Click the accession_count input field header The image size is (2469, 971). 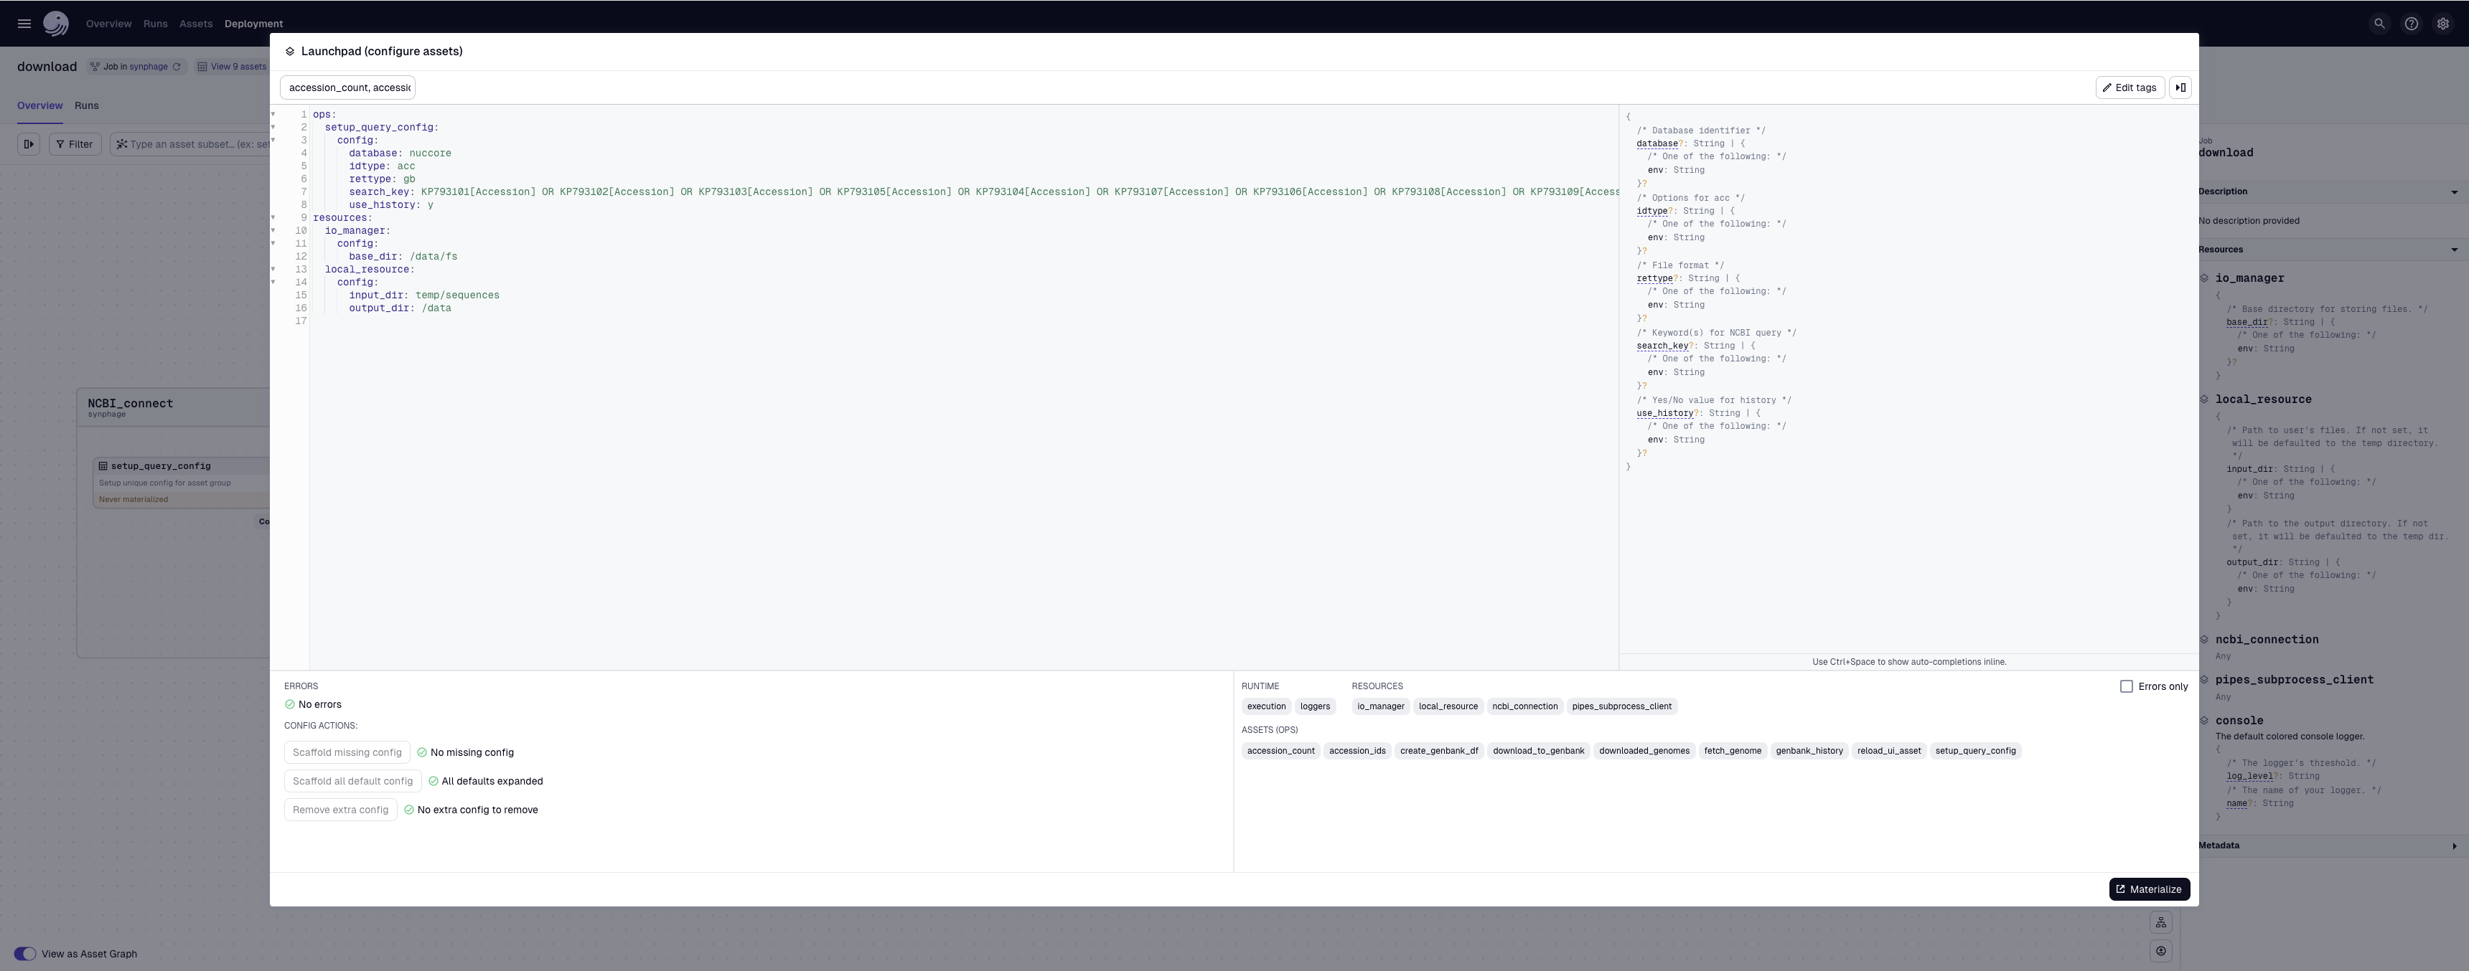(348, 88)
